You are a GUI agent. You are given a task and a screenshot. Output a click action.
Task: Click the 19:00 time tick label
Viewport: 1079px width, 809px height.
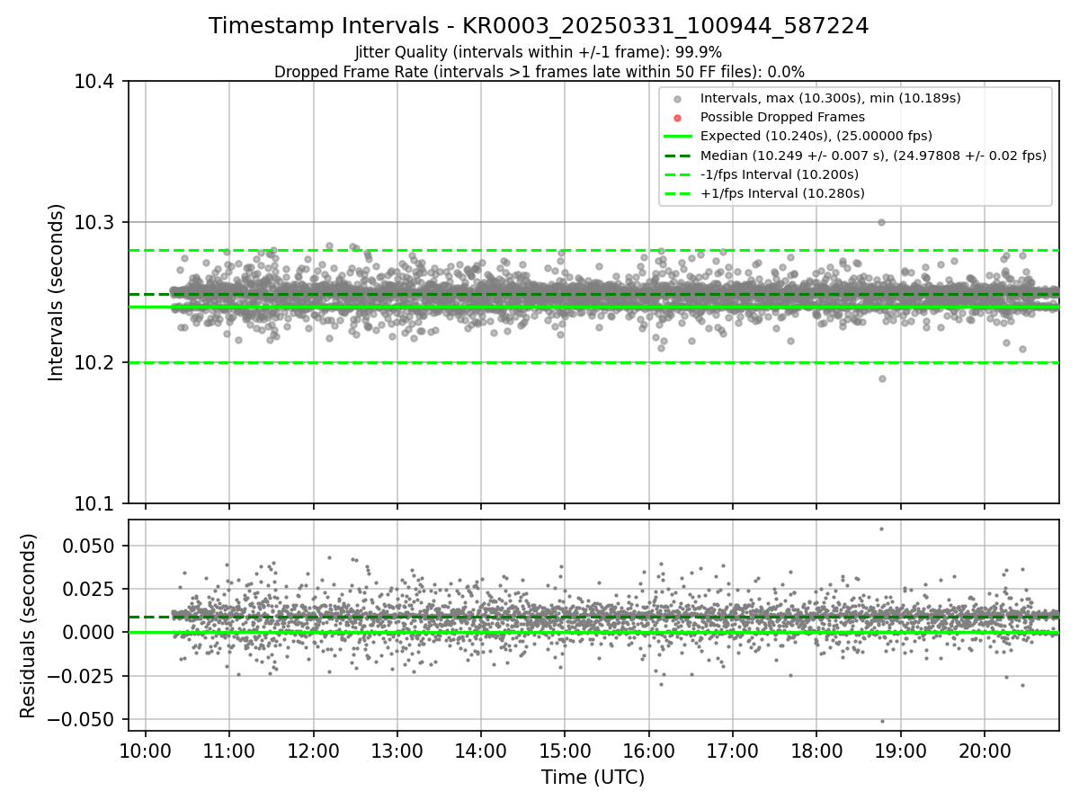(900, 751)
